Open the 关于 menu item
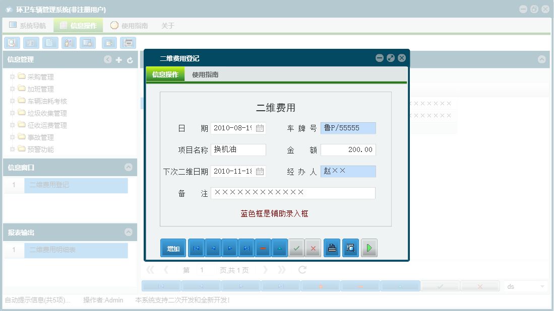 [x=167, y=25]
